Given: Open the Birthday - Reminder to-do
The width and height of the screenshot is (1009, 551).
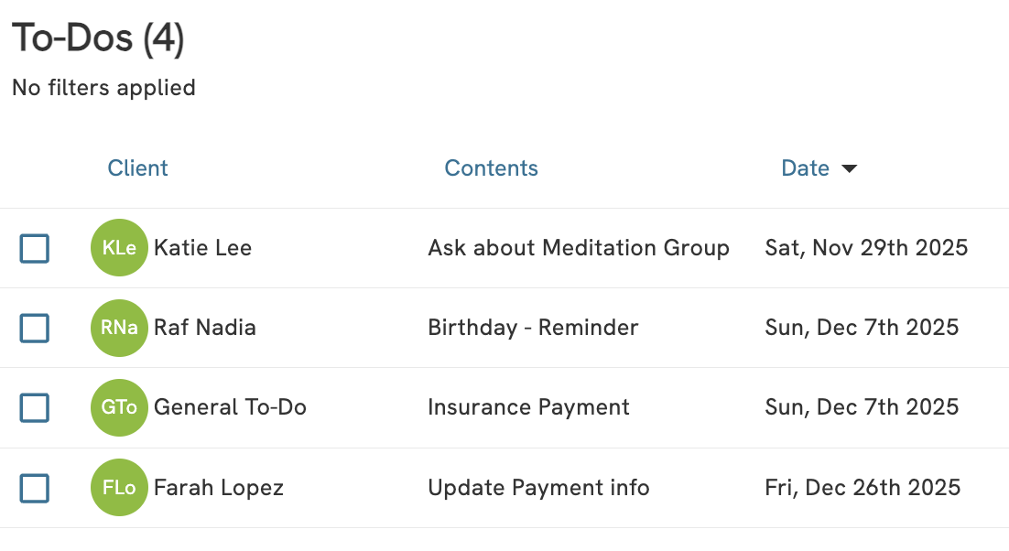Looking at the screenshot, I should coord(533,328).
